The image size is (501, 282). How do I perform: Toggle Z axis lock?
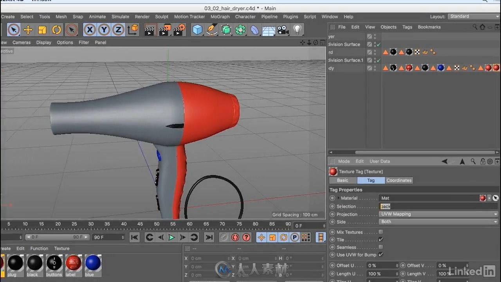point(118,29)
